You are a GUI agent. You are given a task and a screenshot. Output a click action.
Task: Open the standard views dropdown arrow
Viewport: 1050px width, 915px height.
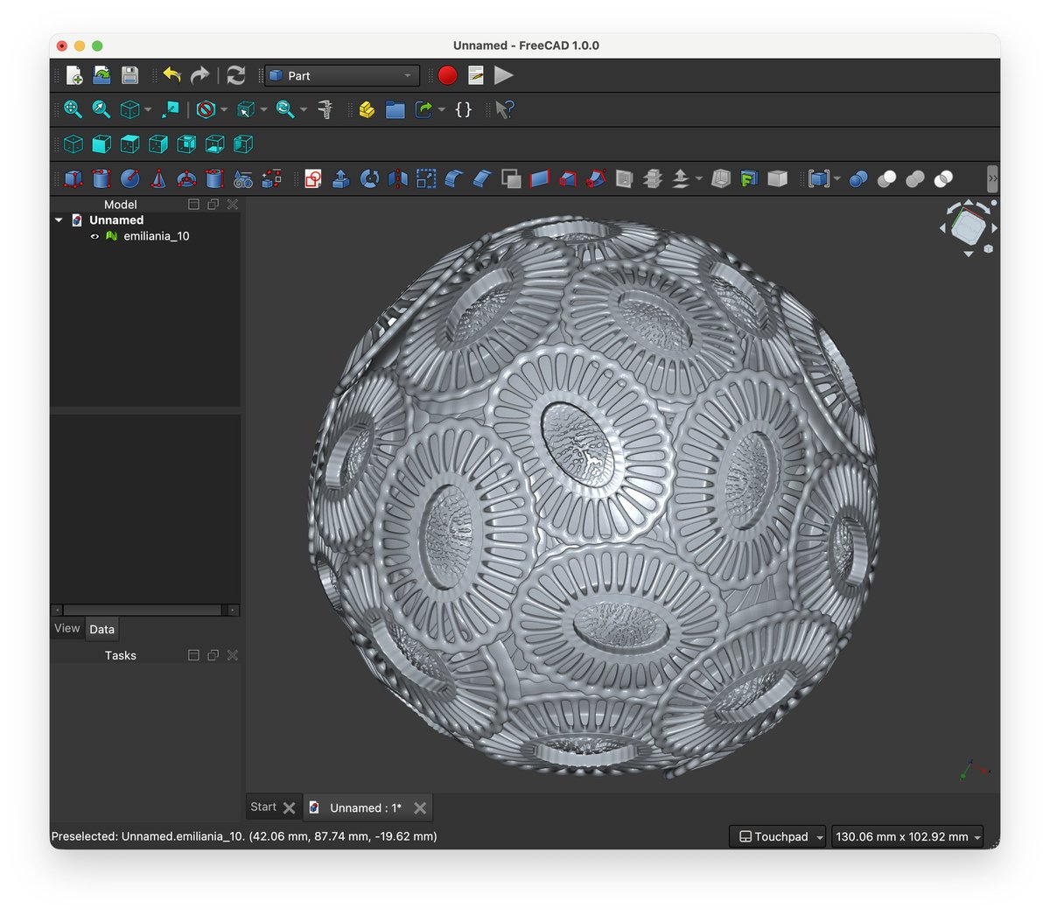click(x=148, y=110)
